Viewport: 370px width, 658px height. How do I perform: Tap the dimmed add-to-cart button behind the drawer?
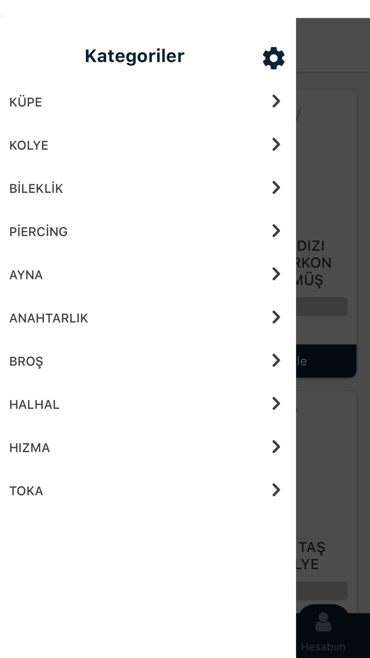[x=325, y=361]
